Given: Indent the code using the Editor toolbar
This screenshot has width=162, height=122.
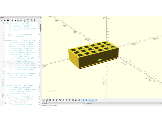Looking at the screenshot, I should (21, 20).
